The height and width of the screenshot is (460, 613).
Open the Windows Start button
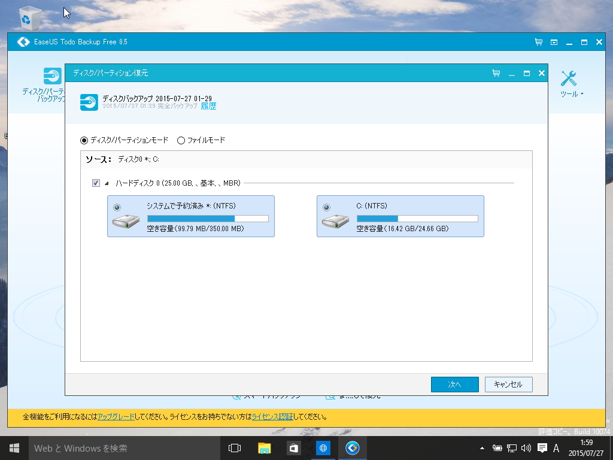click(x=14, y=448)
